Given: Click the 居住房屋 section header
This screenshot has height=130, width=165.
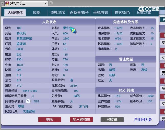Looking at the screenshot, I should (x=126, y=59).
